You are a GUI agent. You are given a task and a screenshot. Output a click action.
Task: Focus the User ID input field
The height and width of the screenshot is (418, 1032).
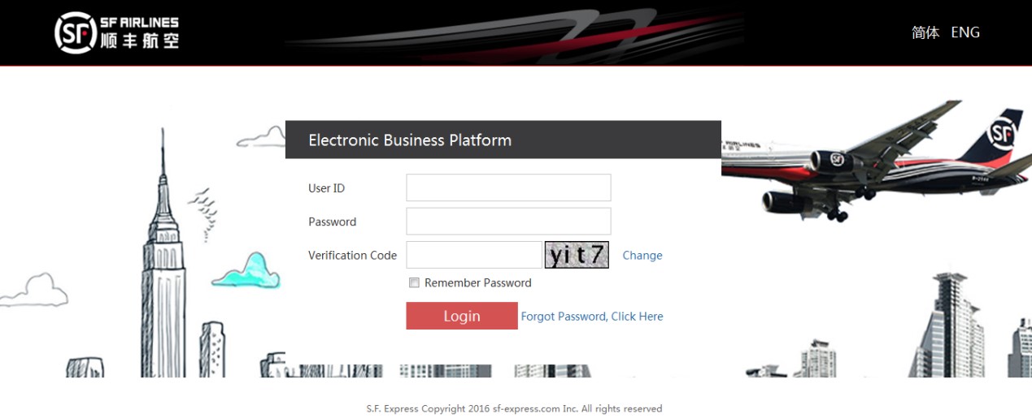coord(508,187)
